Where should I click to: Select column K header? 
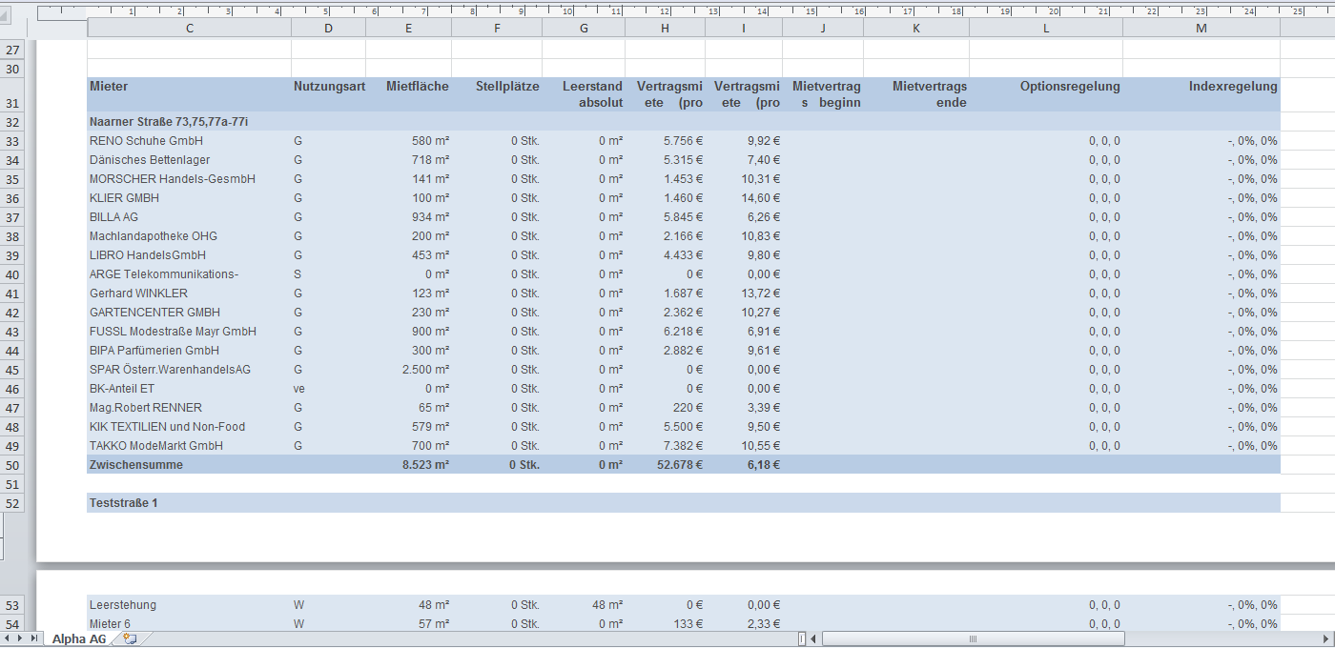[916, 29]
